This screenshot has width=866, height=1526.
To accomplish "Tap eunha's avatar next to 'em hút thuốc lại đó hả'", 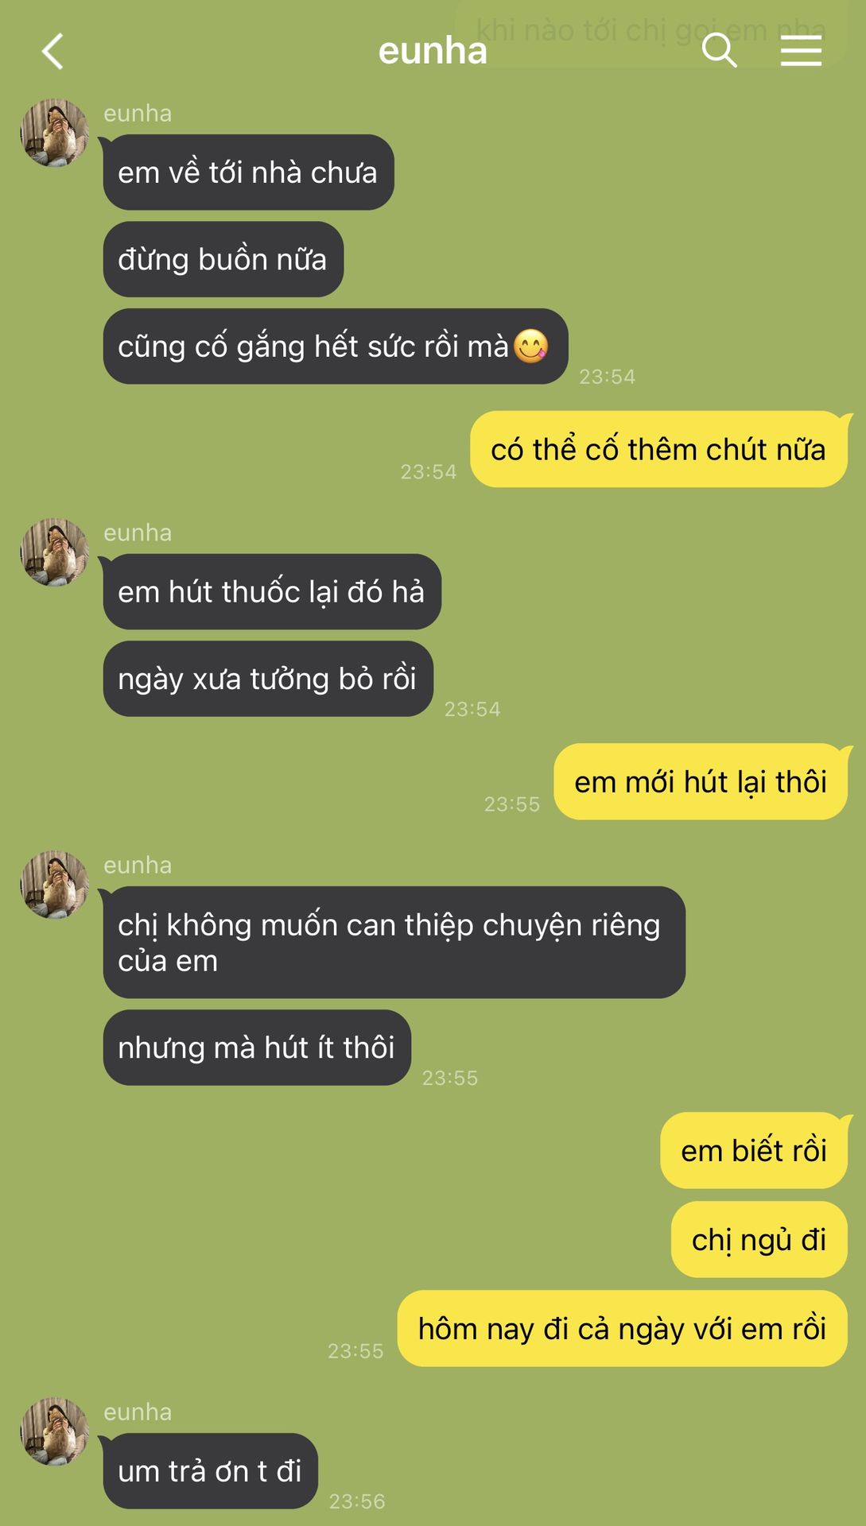I will coord(54,552).
